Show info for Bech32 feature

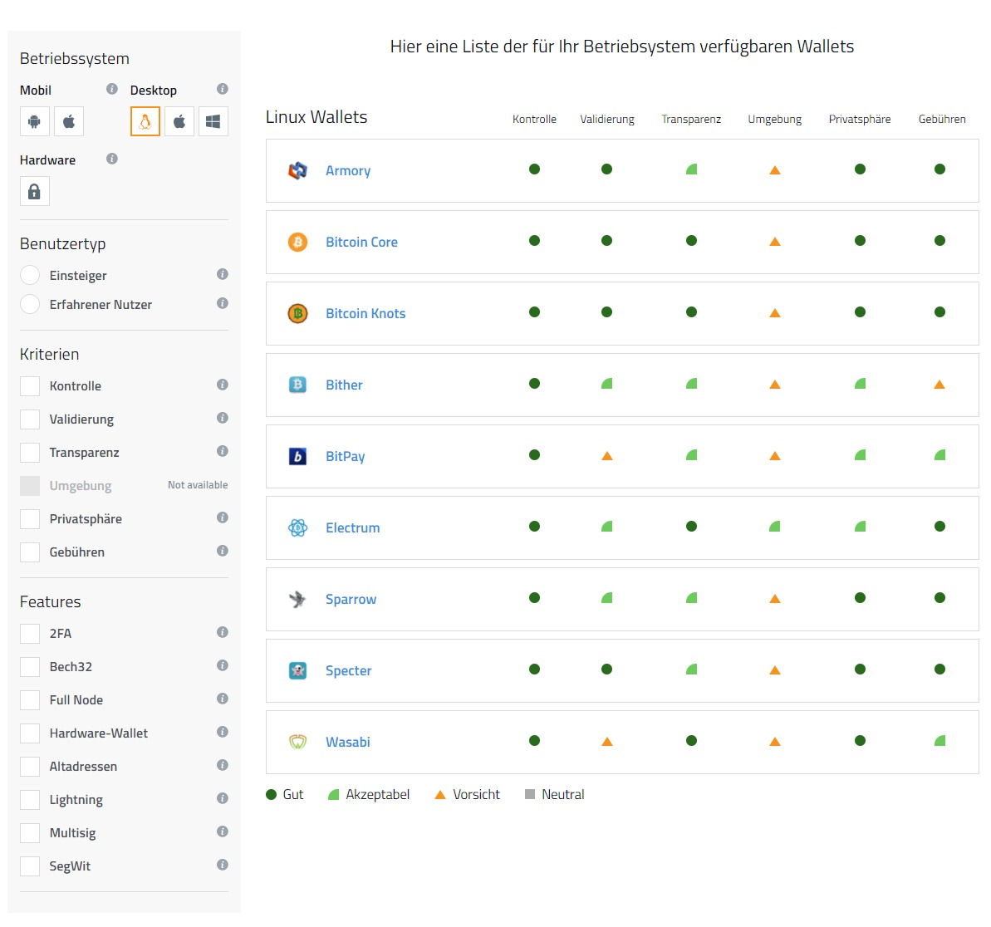click(x=223, y=665)
